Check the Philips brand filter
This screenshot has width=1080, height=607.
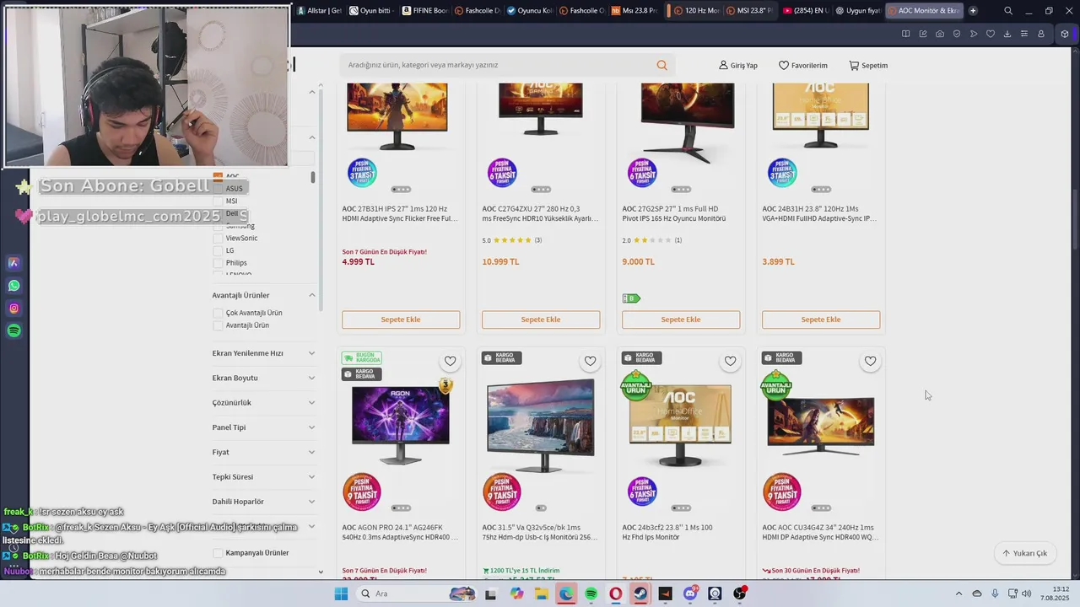[x=218, y=263]
